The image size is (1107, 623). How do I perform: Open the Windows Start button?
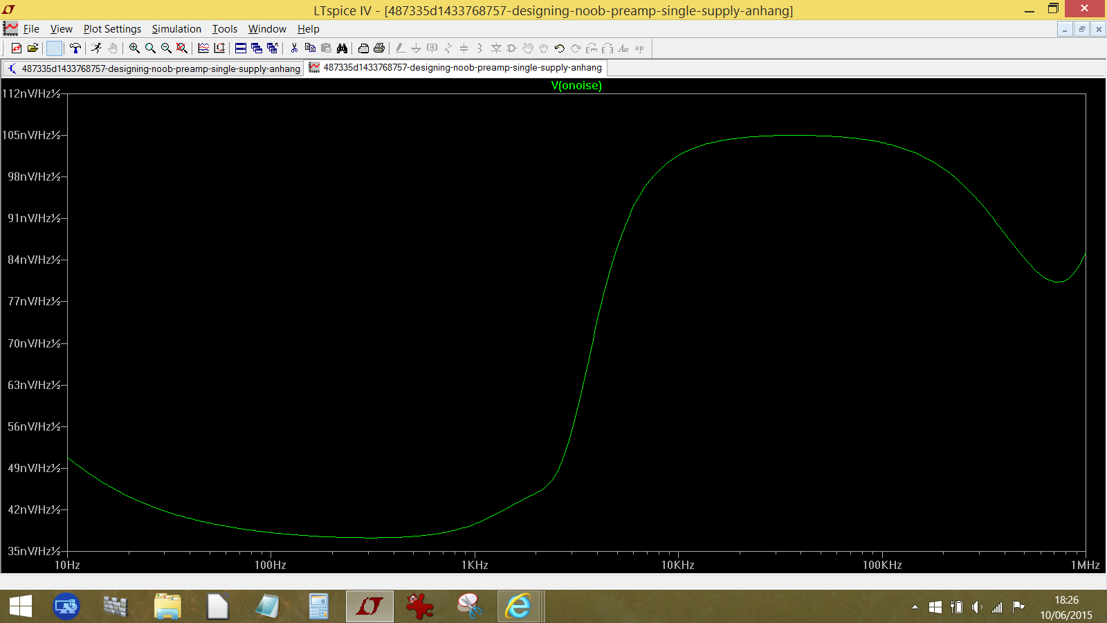21,606
